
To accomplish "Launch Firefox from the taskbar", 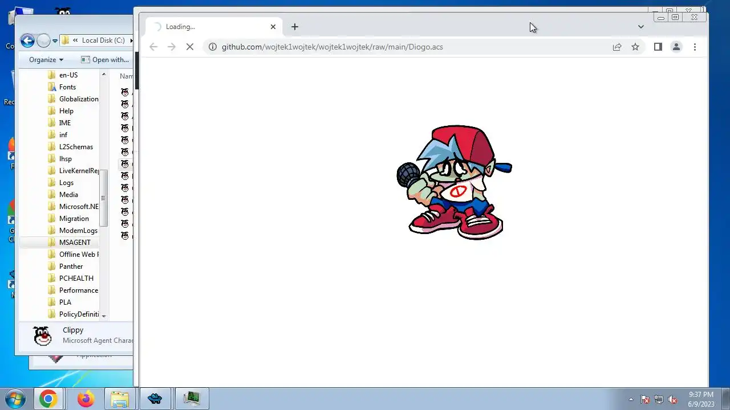I will coord(86,399).
